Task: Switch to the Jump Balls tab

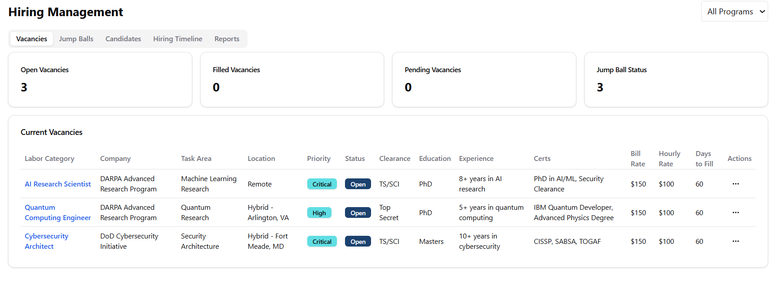Action: pyautogui.click(x=76, y=39)
